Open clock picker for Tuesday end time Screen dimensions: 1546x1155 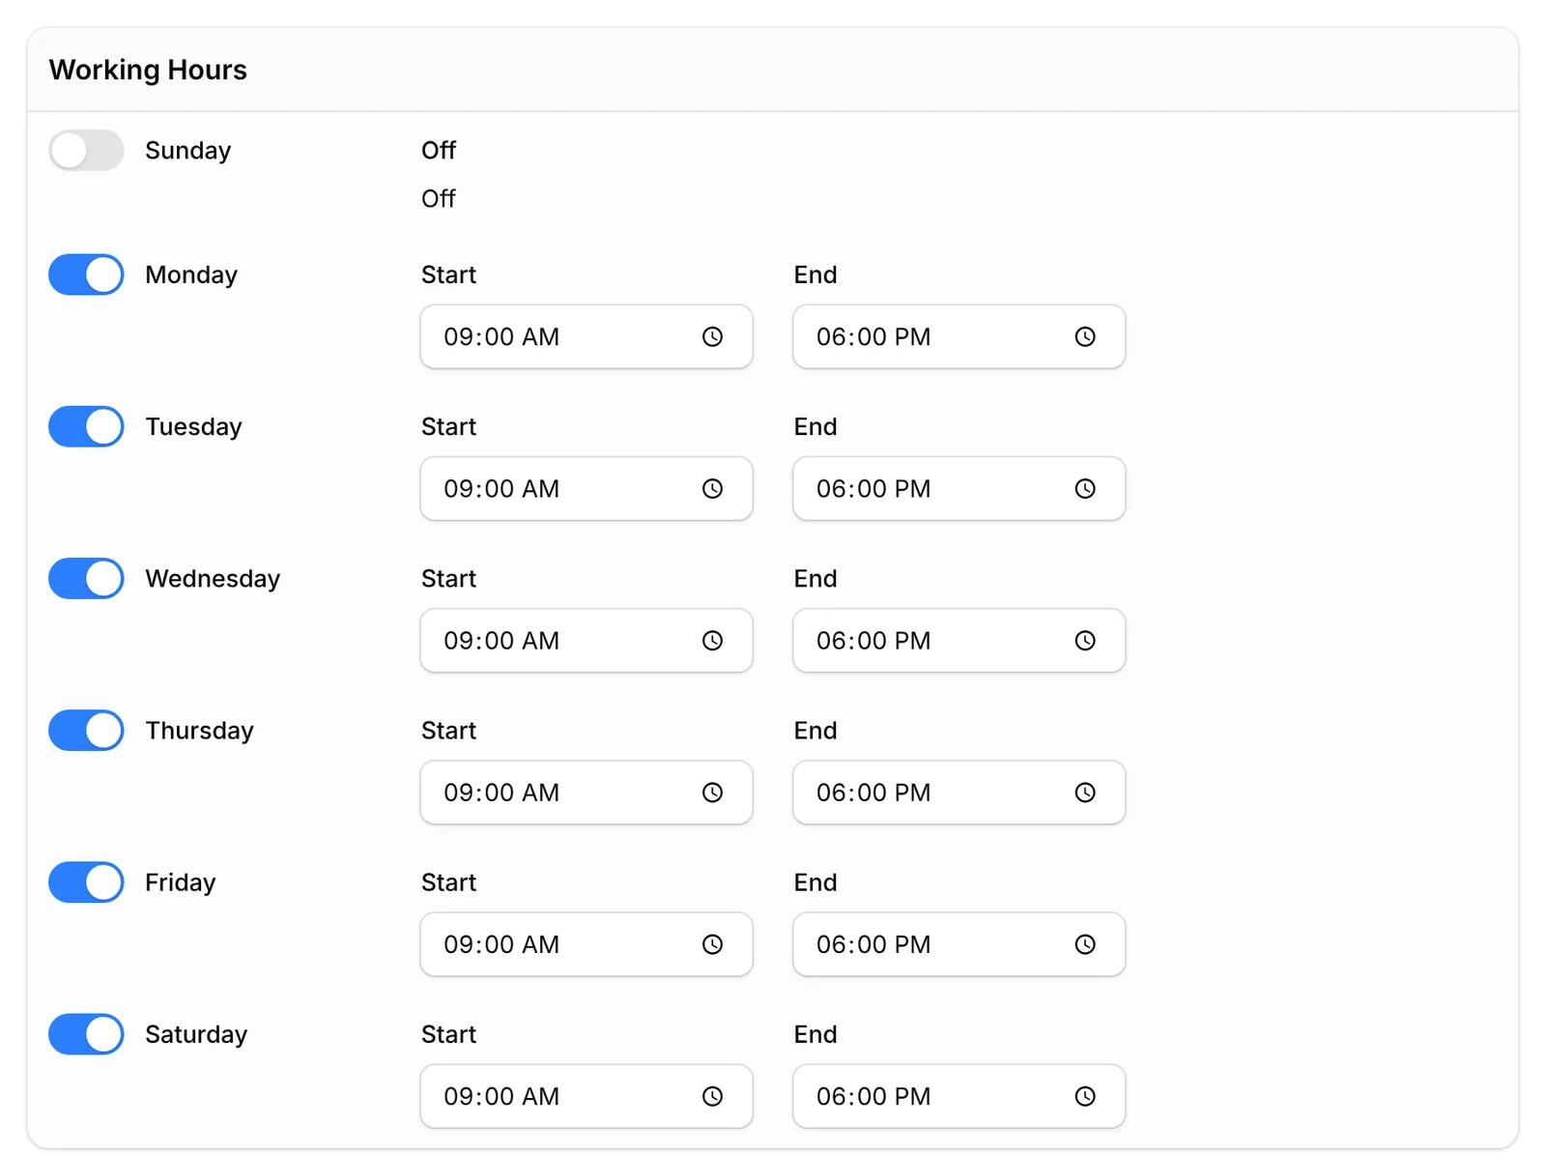point(1085,488)
